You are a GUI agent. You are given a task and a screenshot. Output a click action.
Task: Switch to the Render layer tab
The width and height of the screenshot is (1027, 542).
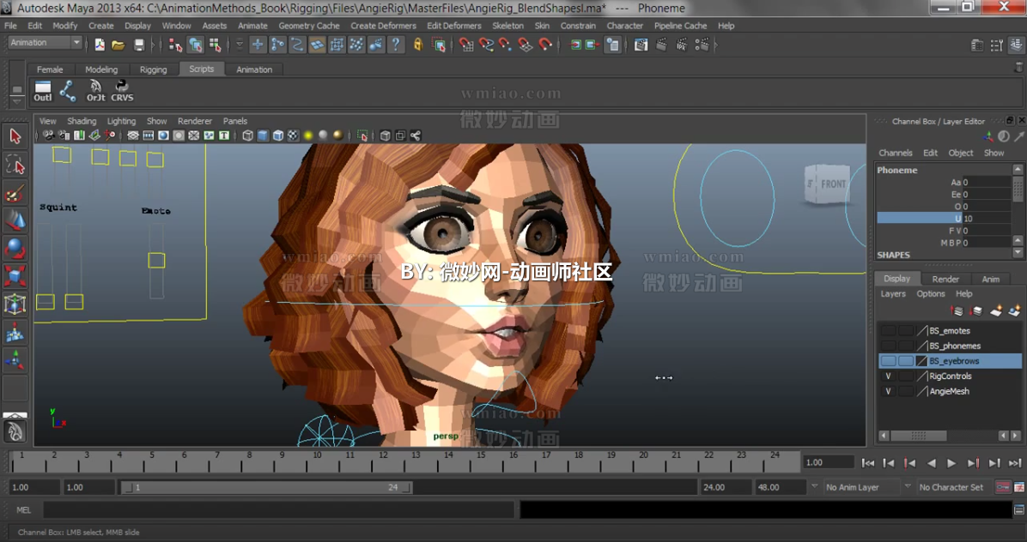pyautogui.click(x=945, y=279)
